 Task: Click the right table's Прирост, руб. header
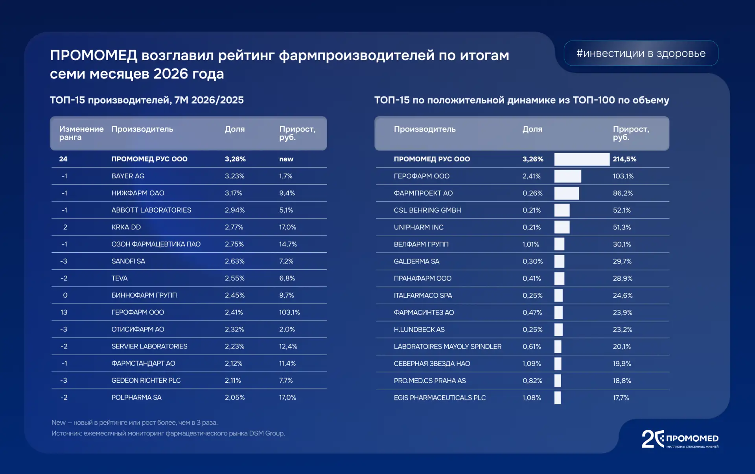click(631, 133)
